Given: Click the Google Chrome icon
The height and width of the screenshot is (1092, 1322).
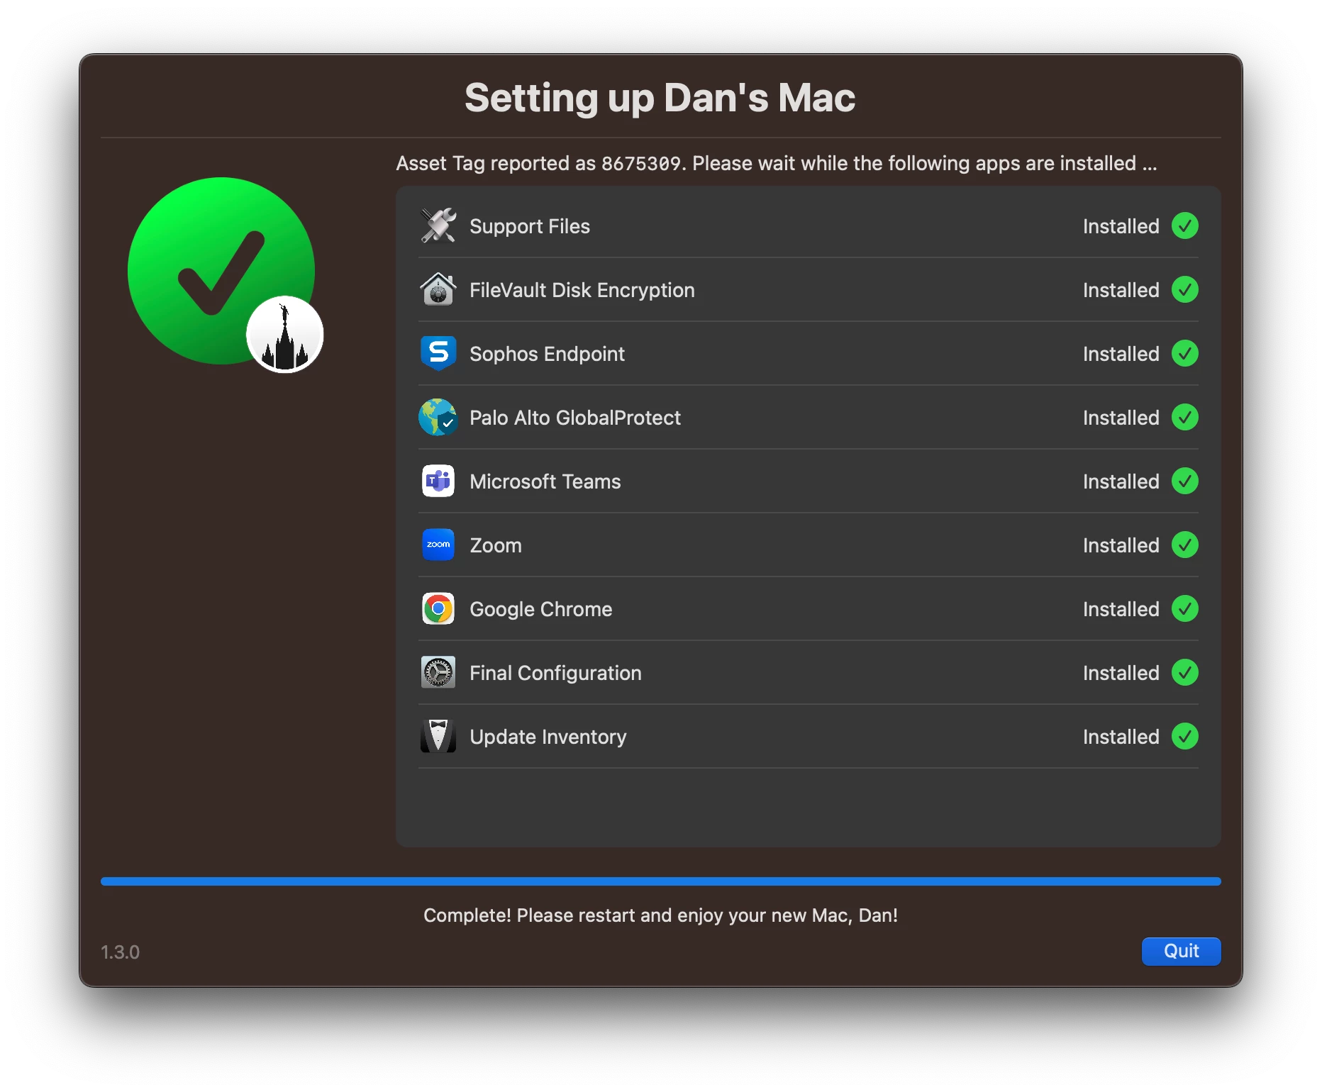Looking at the screenshot, I should coord(438,608).
